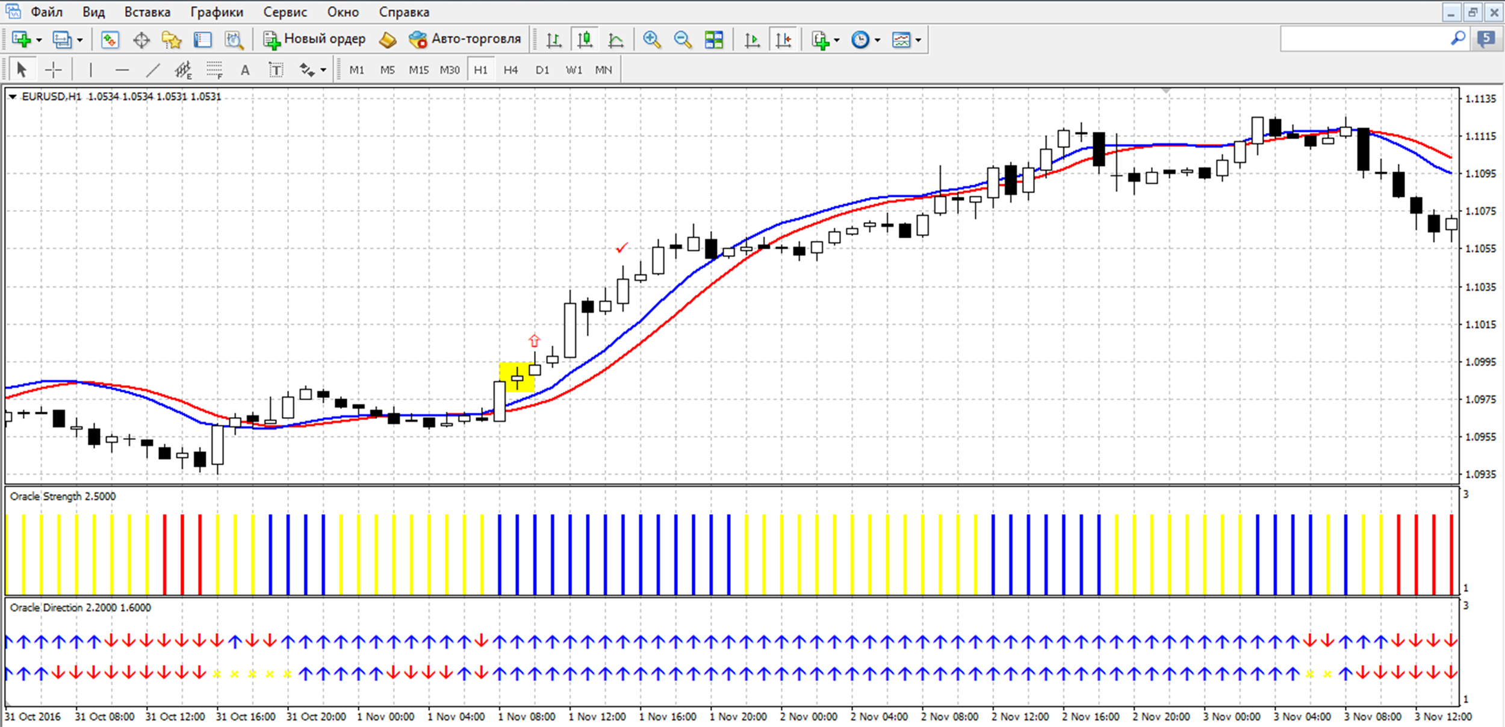Image resolution: width=1505 pixels, height=727 pixels.
Task: Click the search input field
Action: (1364, 39)
